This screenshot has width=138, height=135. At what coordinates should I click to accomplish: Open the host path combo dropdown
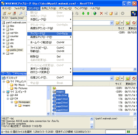(112, 23)
